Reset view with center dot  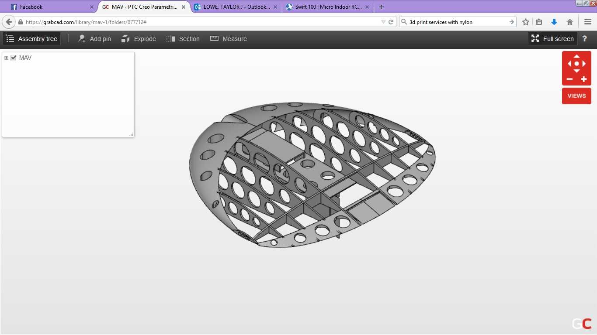[x=576, y=64]
